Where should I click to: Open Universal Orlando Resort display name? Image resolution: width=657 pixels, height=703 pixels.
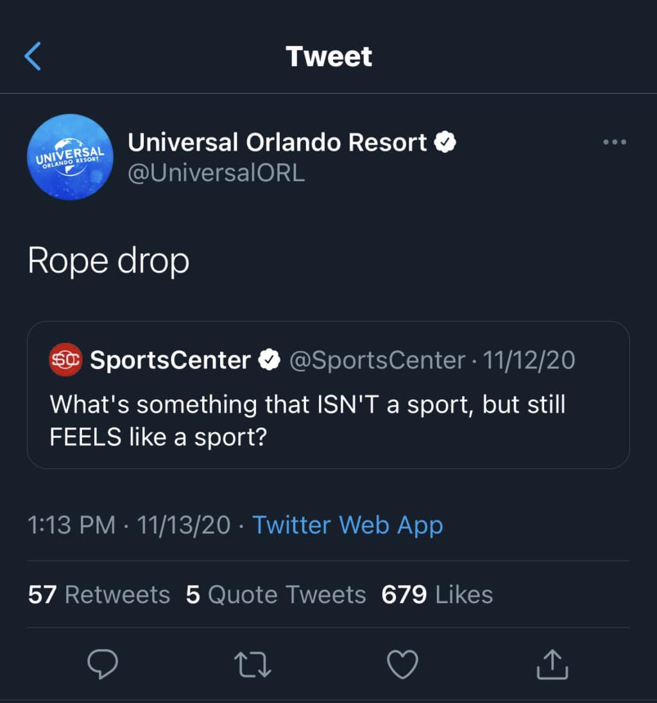(x=277, y=142)
